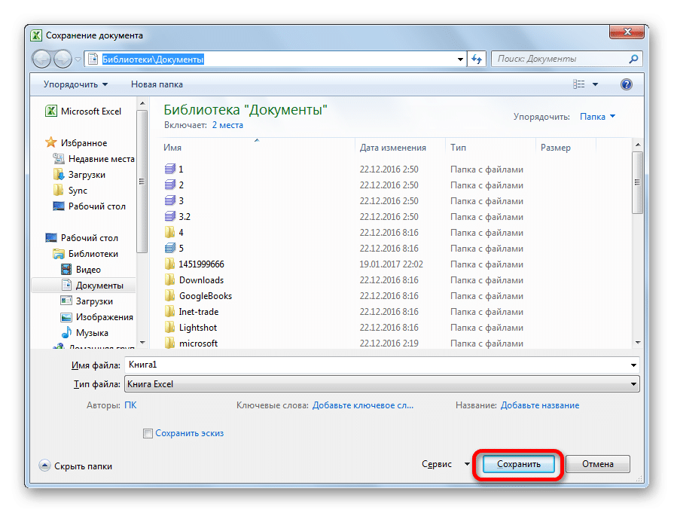
Task: Collapse folders with Скрыть папки
Action: [x=75, y=466]
